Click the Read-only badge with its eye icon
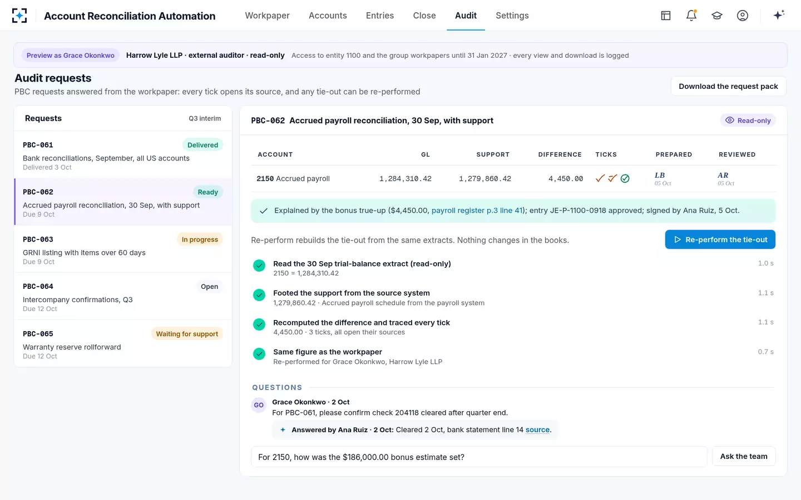The image size is (801, 500). tap(748, 121)
